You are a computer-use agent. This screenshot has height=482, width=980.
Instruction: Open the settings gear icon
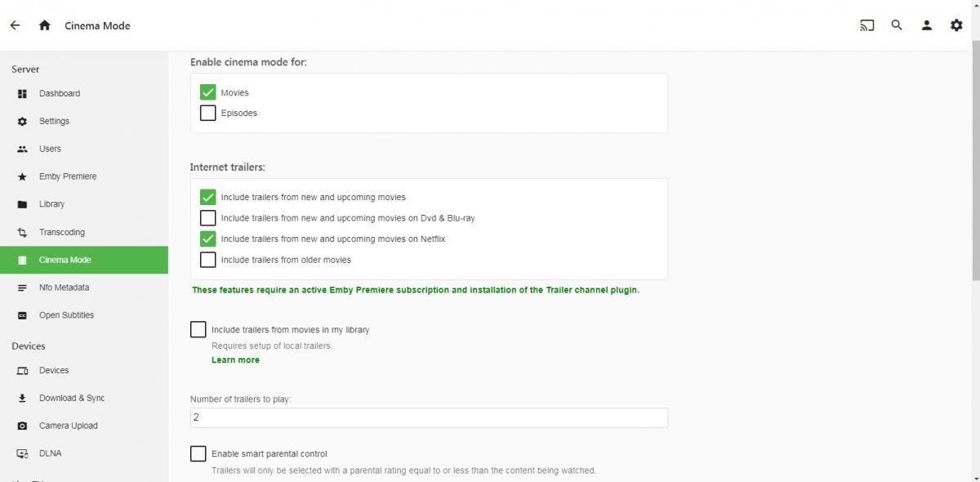click(x=956, y=25)
